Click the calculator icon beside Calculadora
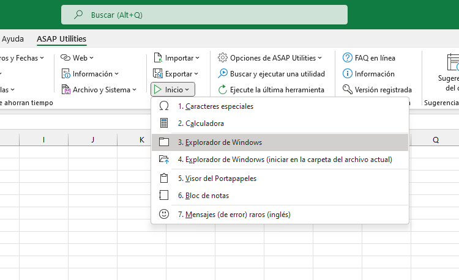Screen dimensions: 459x280 click(164, 123)
